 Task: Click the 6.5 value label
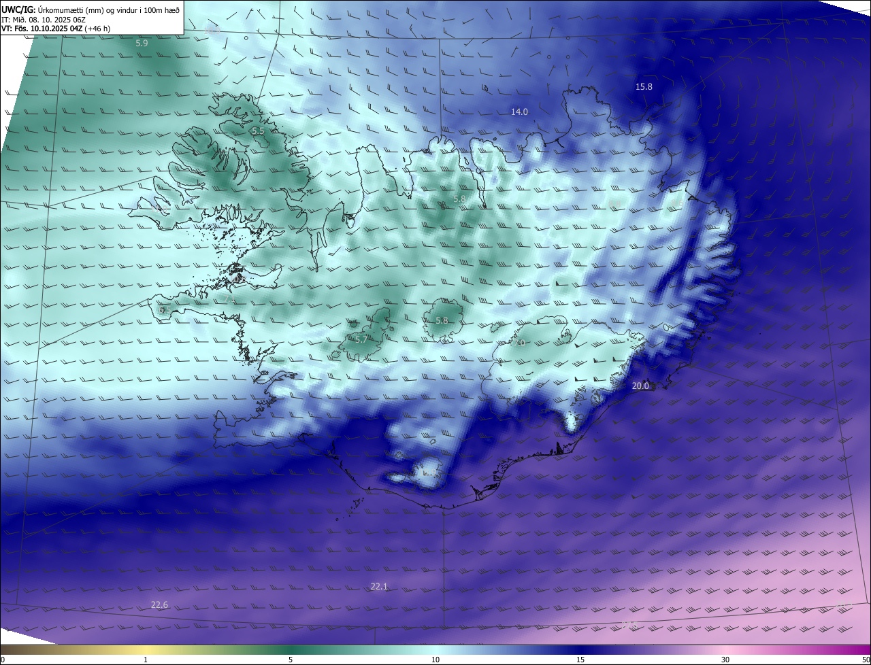point(165,310)
